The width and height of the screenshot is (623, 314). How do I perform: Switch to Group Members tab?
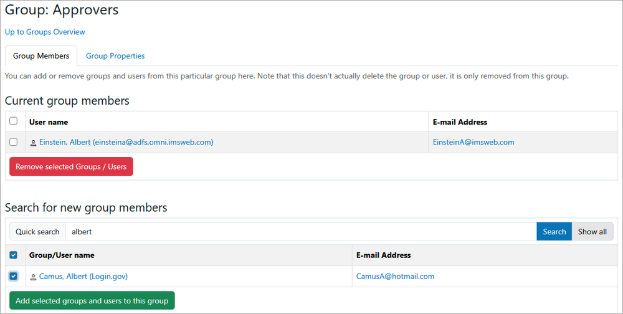point(41,56)
